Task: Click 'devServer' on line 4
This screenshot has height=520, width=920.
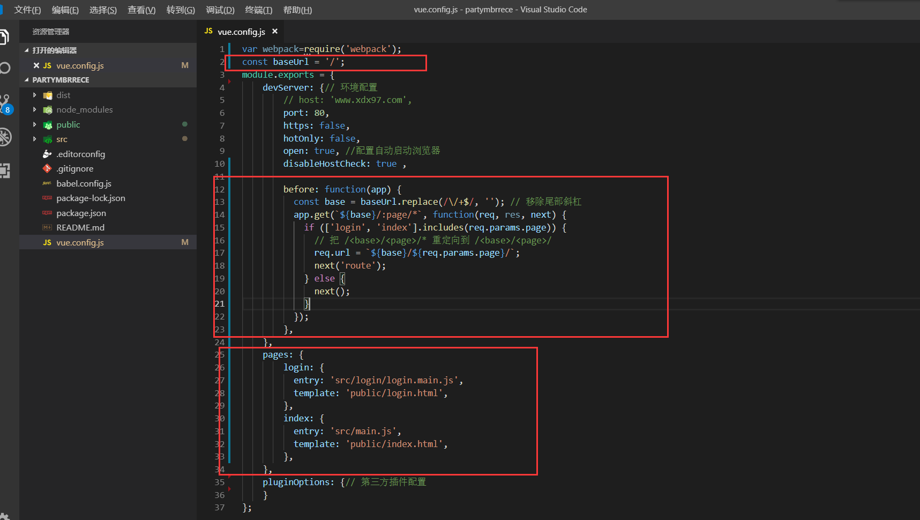Action: point(286,87)
